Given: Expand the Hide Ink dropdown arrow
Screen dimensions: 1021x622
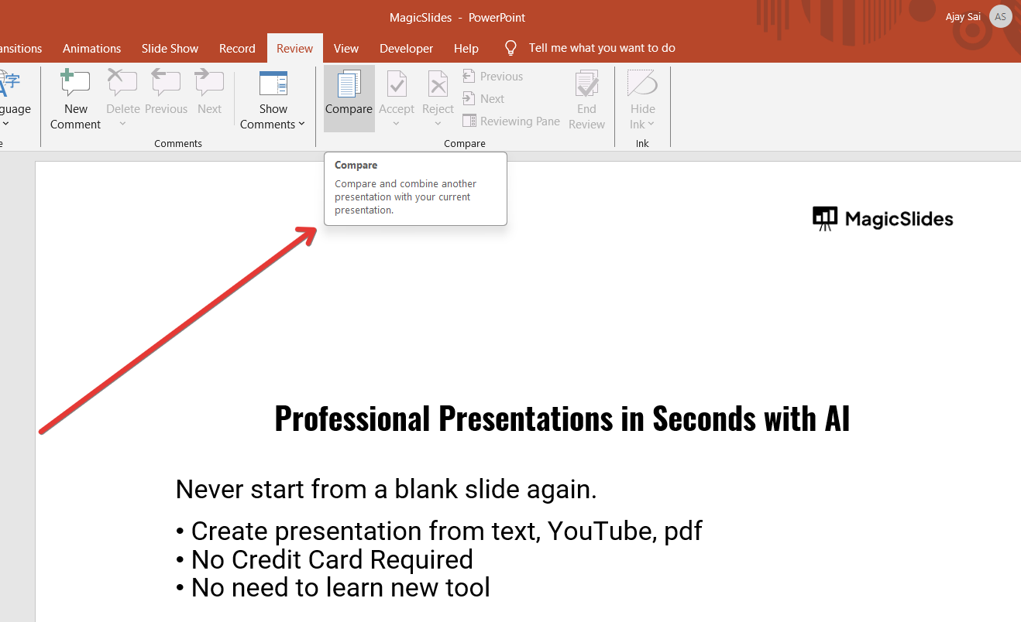Looking at the screenshot, I should click(x=651, y=125).
